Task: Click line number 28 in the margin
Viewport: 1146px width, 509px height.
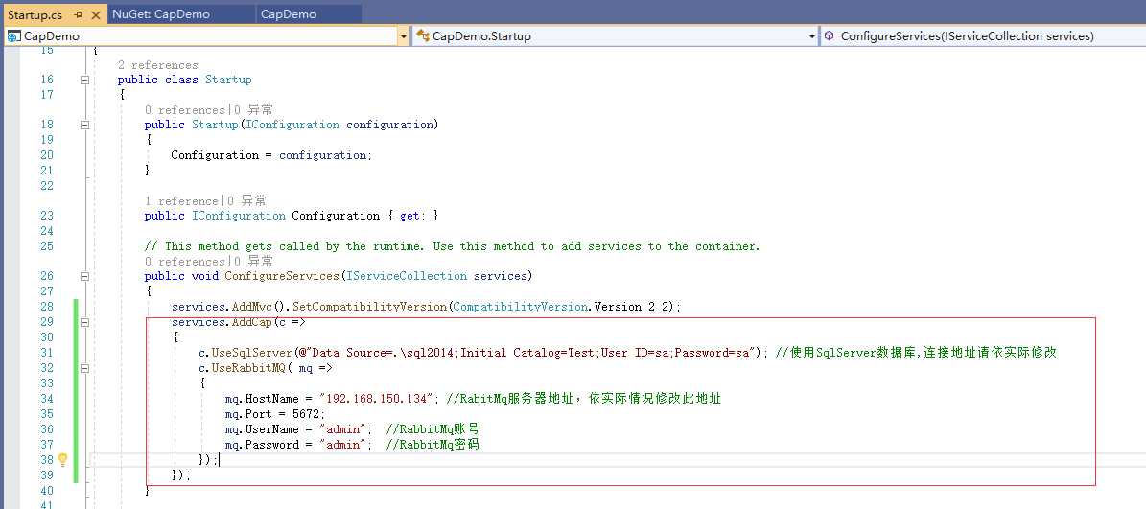Action: [x=46, y=307]
